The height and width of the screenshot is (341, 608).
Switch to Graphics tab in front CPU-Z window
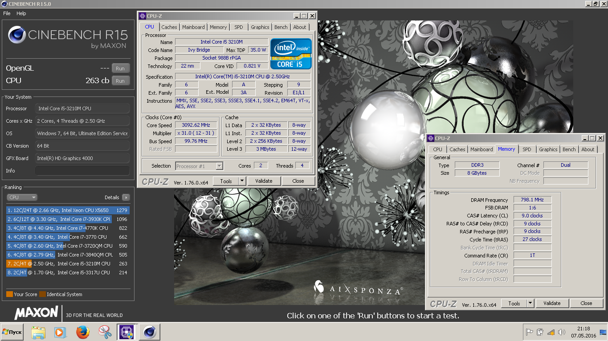tap(260, 27)
